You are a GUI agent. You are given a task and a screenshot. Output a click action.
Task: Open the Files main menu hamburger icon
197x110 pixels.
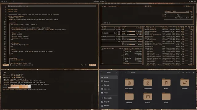116,72
